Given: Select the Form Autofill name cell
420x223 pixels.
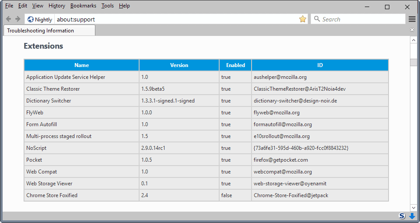Looking at the screenshot, I should [x=82, y=124].
